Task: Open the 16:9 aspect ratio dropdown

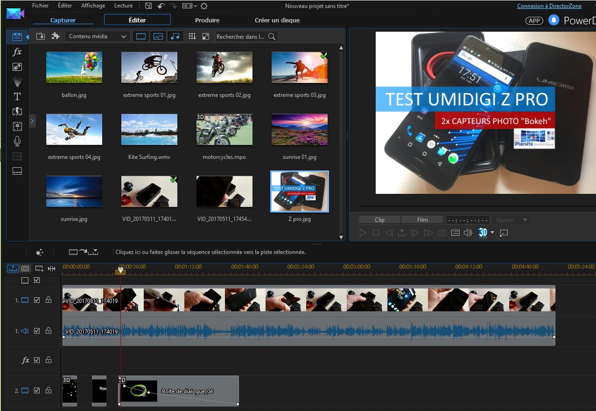Action: [x=189, y=6]
